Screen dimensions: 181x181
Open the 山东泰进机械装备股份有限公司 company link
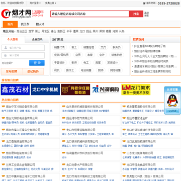pyautogui.click(x=85, y=107)
